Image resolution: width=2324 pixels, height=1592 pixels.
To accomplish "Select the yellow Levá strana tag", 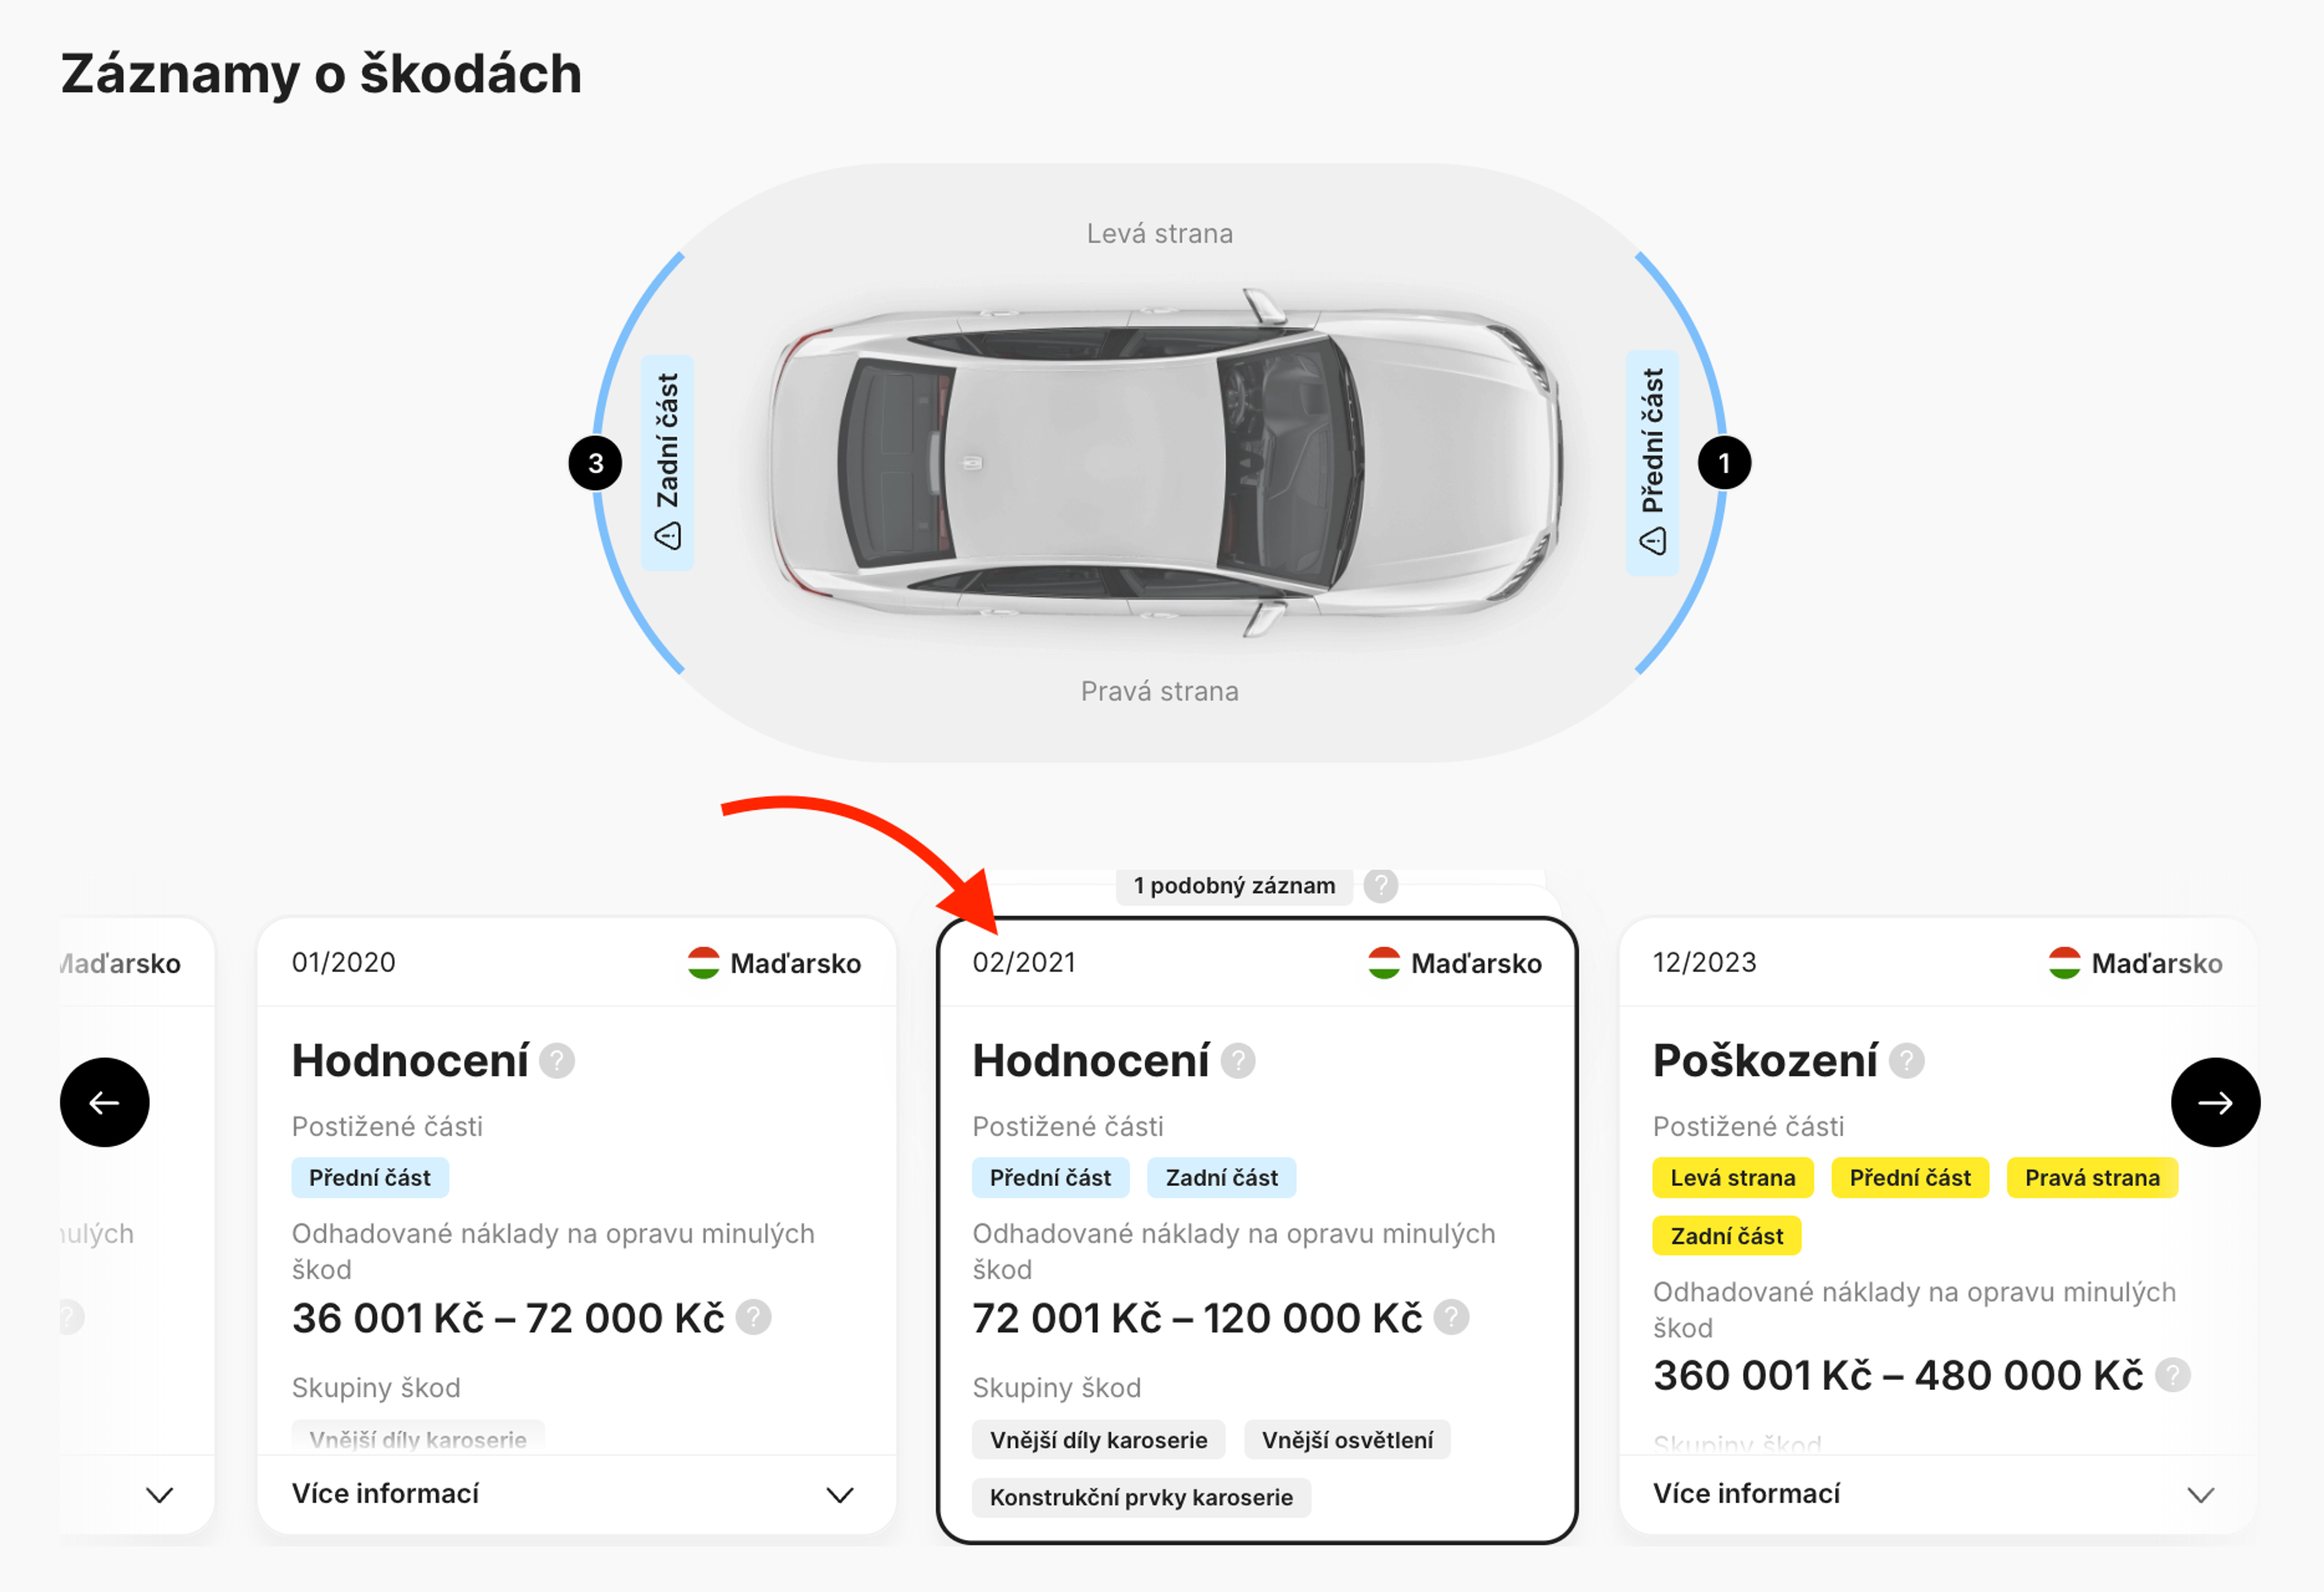I will pyautogui.click(x=1733, y=1177).
